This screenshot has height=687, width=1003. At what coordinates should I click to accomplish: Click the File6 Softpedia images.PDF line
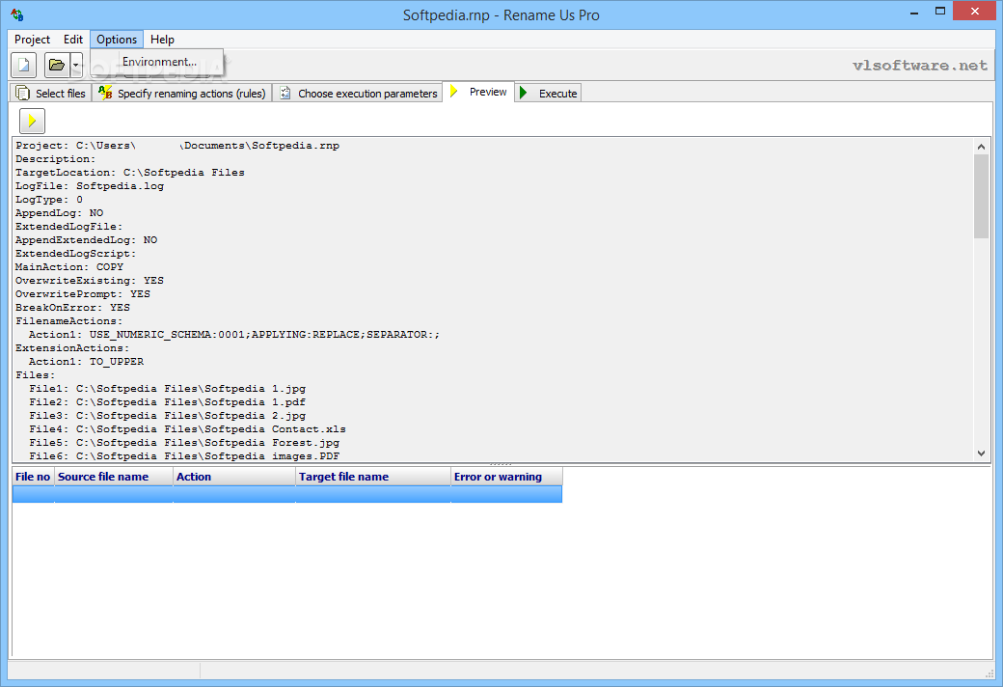tap(184, 455)
